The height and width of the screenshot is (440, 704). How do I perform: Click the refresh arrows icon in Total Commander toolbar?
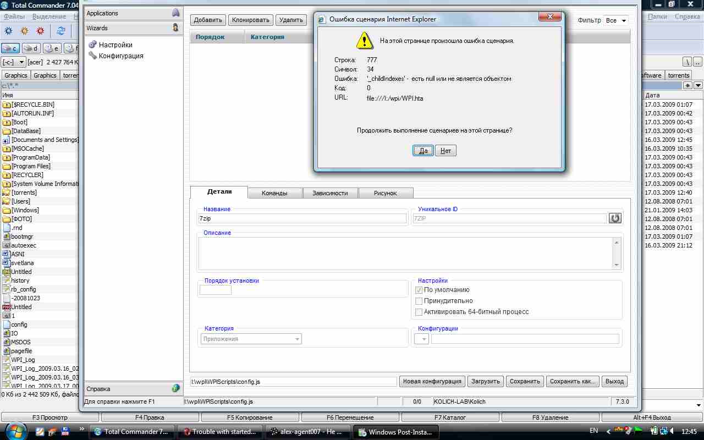click(61, 31)
